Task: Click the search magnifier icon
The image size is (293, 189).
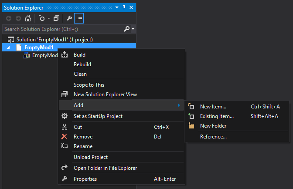Action: pyautogui.click(x=126, y=29)
